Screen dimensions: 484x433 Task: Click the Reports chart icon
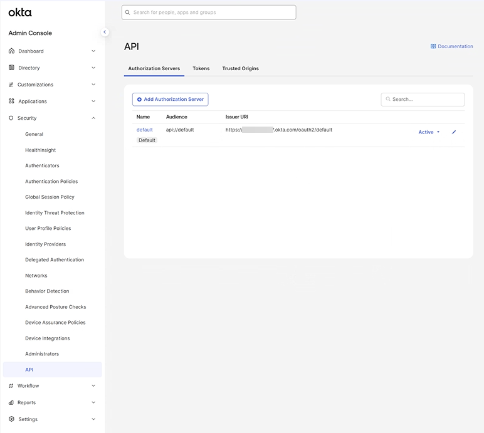tap(11, 402)
